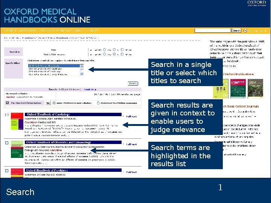Select 'phrase' radio in the Text row
This screenshot has height=203, width=271.
122,54
